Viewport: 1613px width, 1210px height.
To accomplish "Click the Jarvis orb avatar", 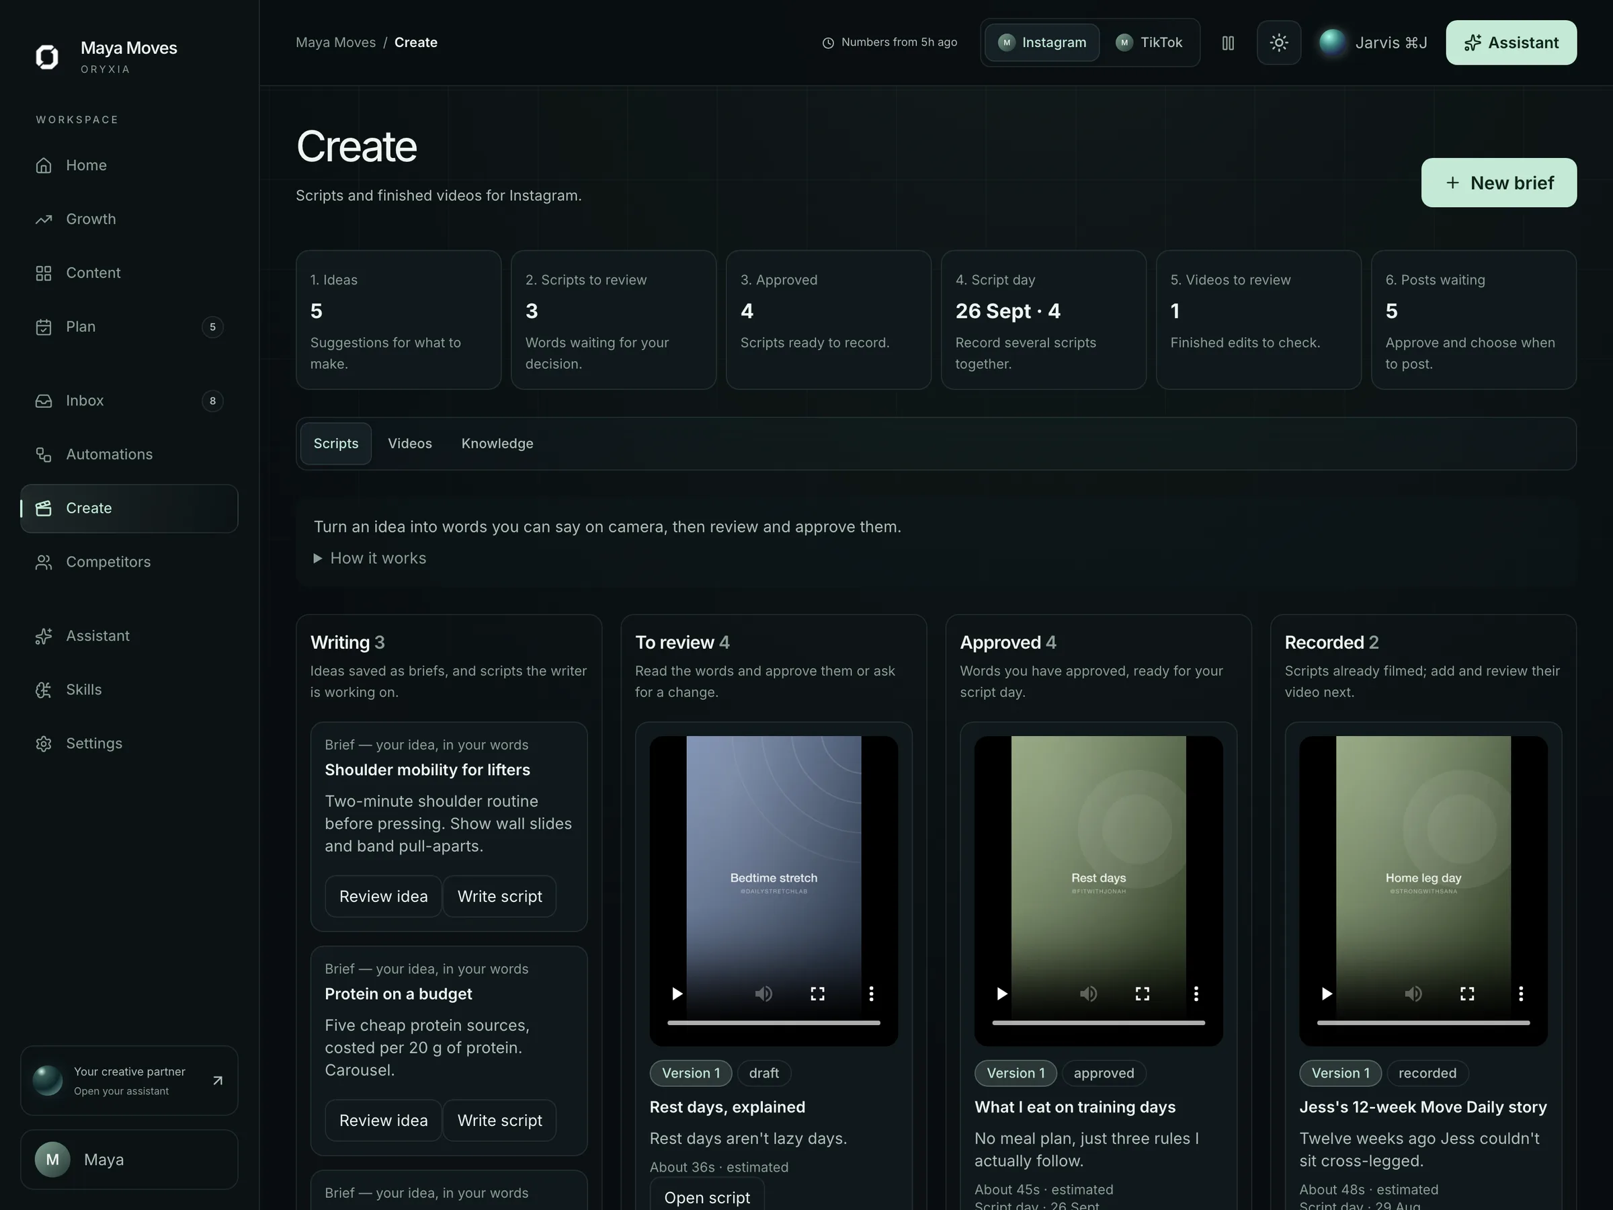I will [1332, 43].
